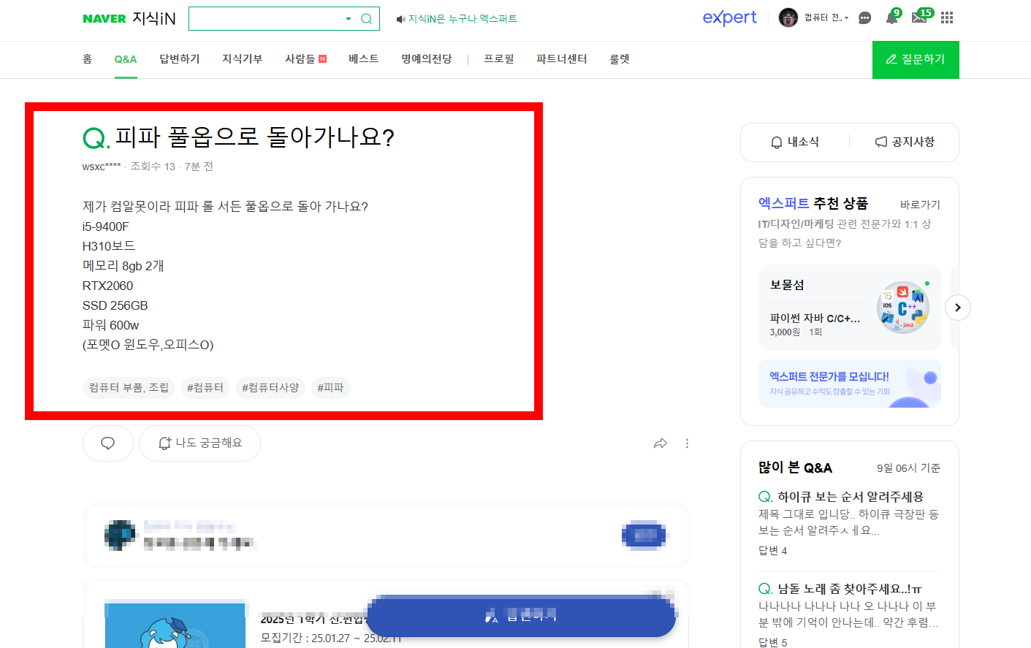Open the eXpert service link
This screenshot has width=1031, height=648.
pyautogui.click(x=729, y=18)
